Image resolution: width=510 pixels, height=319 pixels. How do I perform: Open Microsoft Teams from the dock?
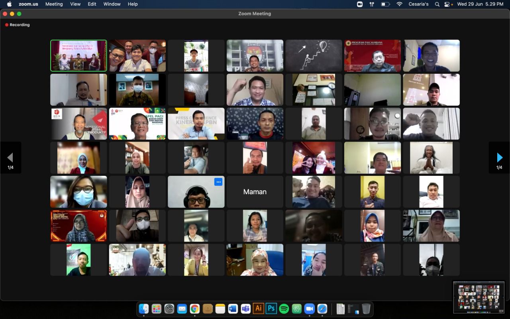tap(246, 309)
